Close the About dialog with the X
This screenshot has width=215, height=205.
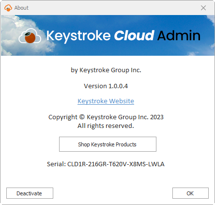click(x=203, y=8)
